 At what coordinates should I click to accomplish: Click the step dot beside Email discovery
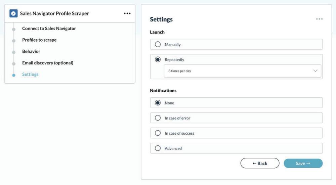pyautogui.click(x=14, y=63)
